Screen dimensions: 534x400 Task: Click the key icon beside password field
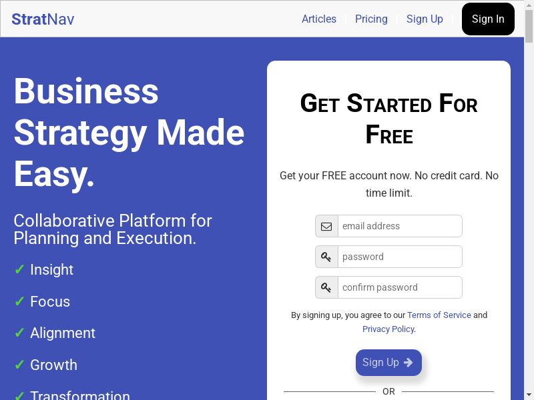[326, 257]
